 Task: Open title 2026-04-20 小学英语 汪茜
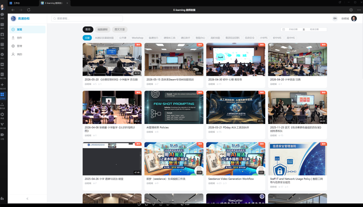coord(285,80)
